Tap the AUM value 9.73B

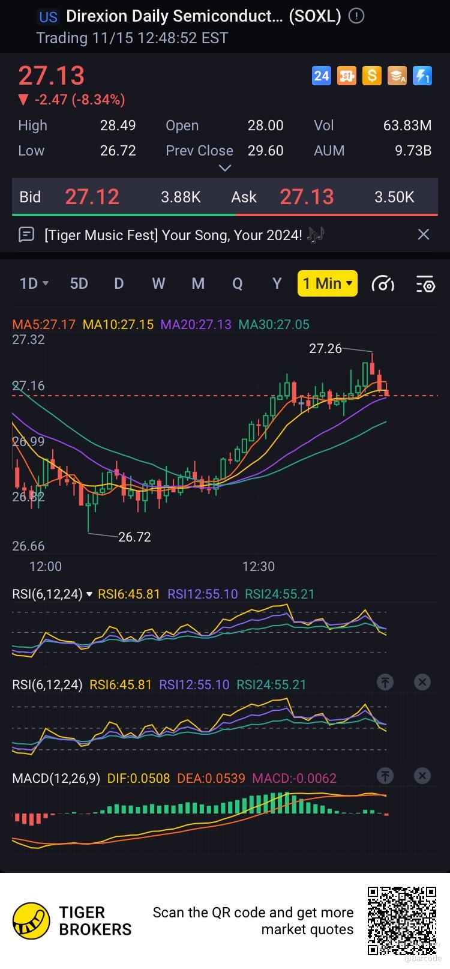pos(413,151)
